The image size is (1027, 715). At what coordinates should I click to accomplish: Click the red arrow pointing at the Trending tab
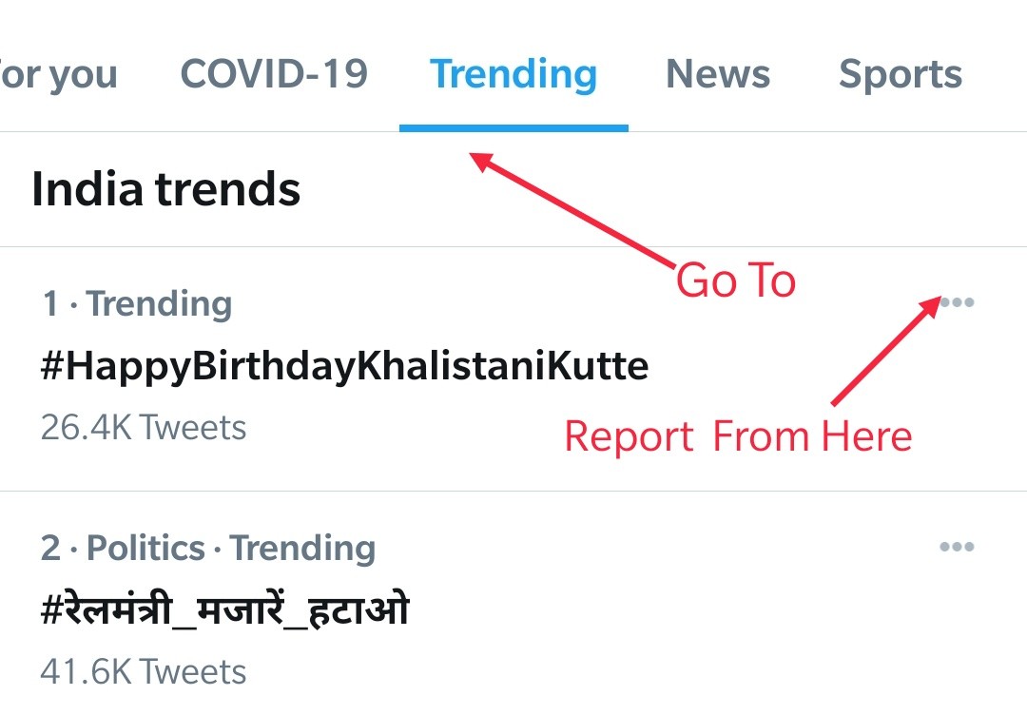pyautogui.click(x=571, y=209)
